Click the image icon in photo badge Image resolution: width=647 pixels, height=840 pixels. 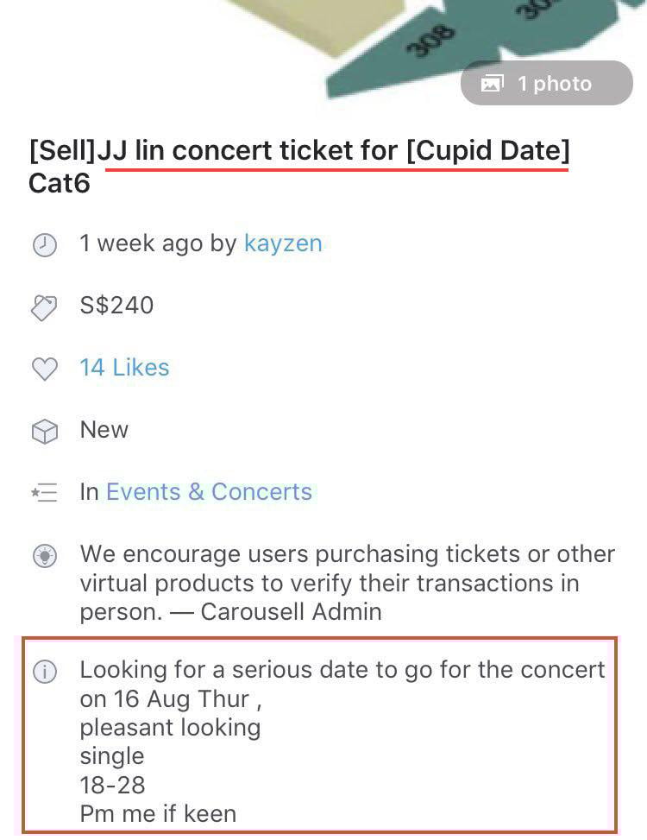(x=493, y=84)
